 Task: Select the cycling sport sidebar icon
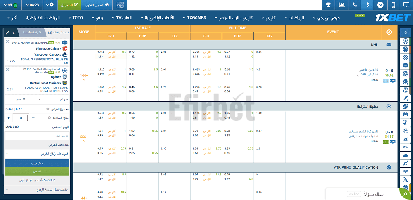click(x=405, y=131)
